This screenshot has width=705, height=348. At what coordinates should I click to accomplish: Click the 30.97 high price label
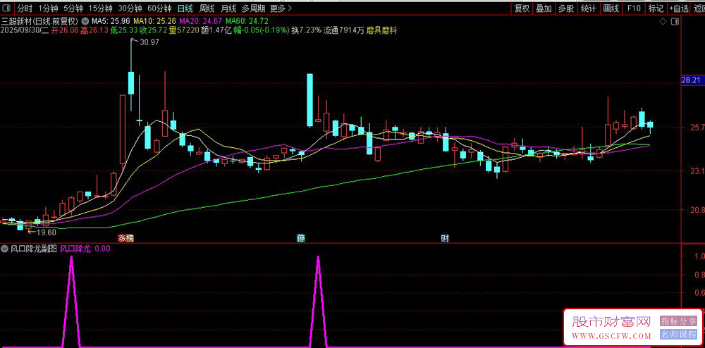tap(149, 42)
